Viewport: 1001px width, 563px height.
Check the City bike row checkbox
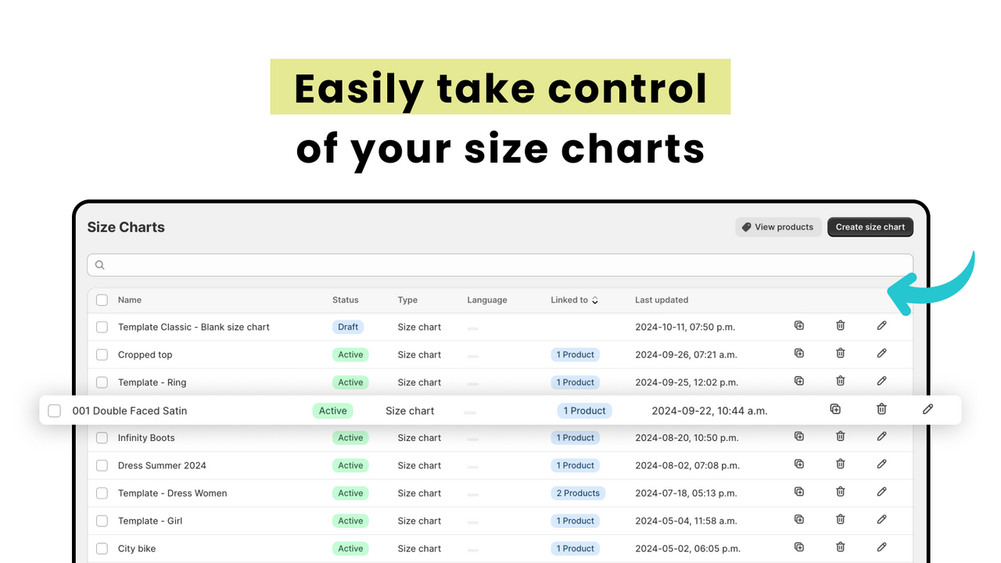102,548
